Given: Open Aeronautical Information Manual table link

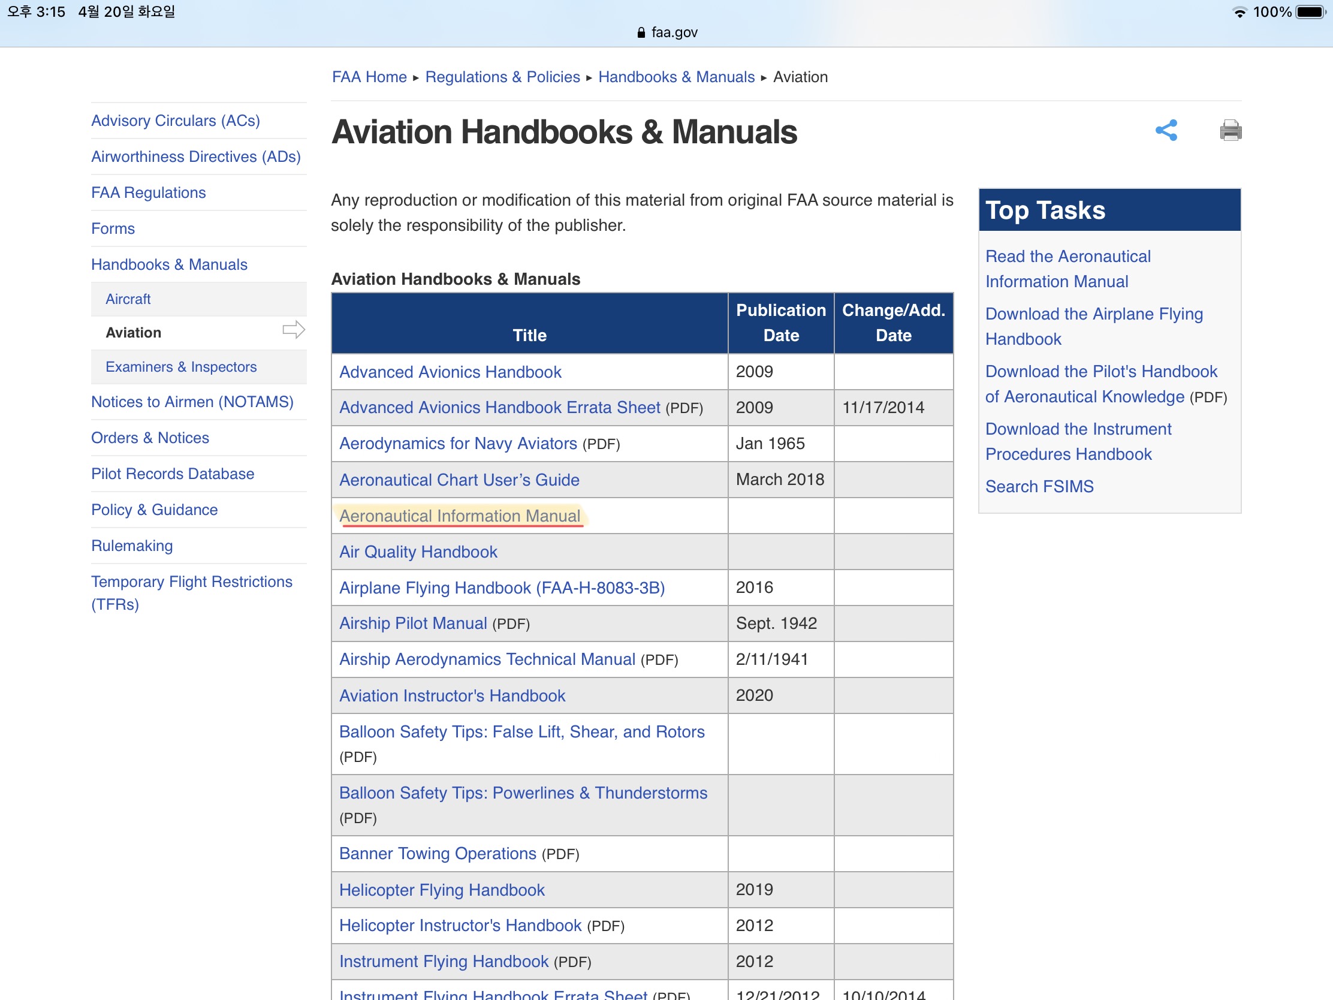Looking at the screenshot, I should tap(460, 516).
